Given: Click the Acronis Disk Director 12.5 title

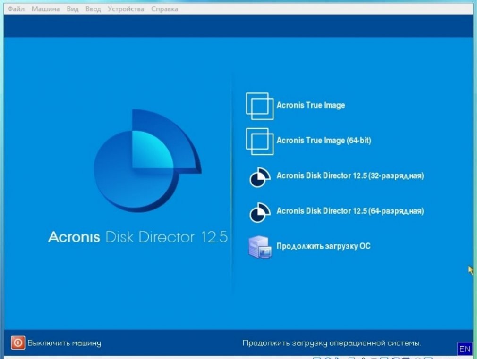Looking at the screenshot, I should 138,237.
